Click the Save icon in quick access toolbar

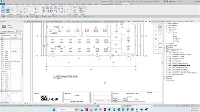pos(4,16)
